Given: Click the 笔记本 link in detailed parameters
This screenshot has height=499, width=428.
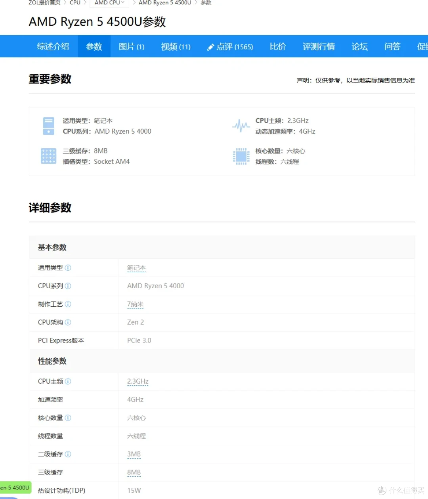Looking at the screenshot, I should point(136,268).
